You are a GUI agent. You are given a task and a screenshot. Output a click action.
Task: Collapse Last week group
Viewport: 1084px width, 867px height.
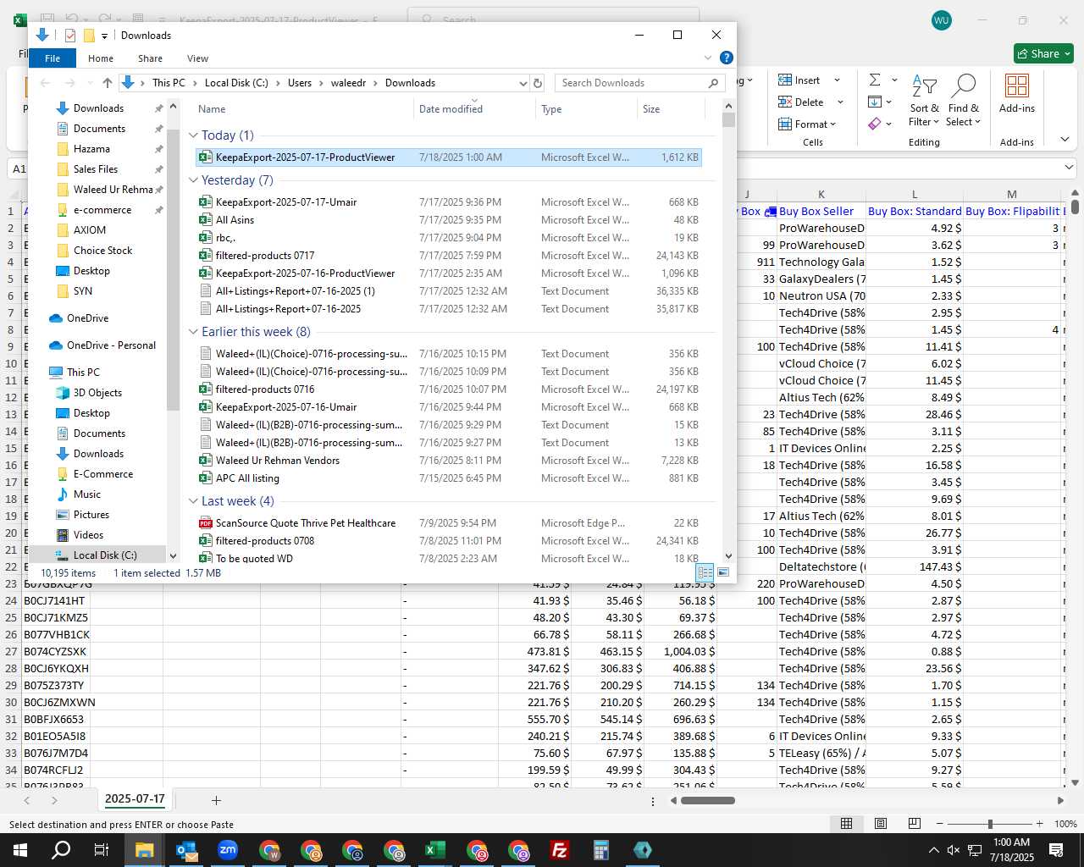point(193,501)
